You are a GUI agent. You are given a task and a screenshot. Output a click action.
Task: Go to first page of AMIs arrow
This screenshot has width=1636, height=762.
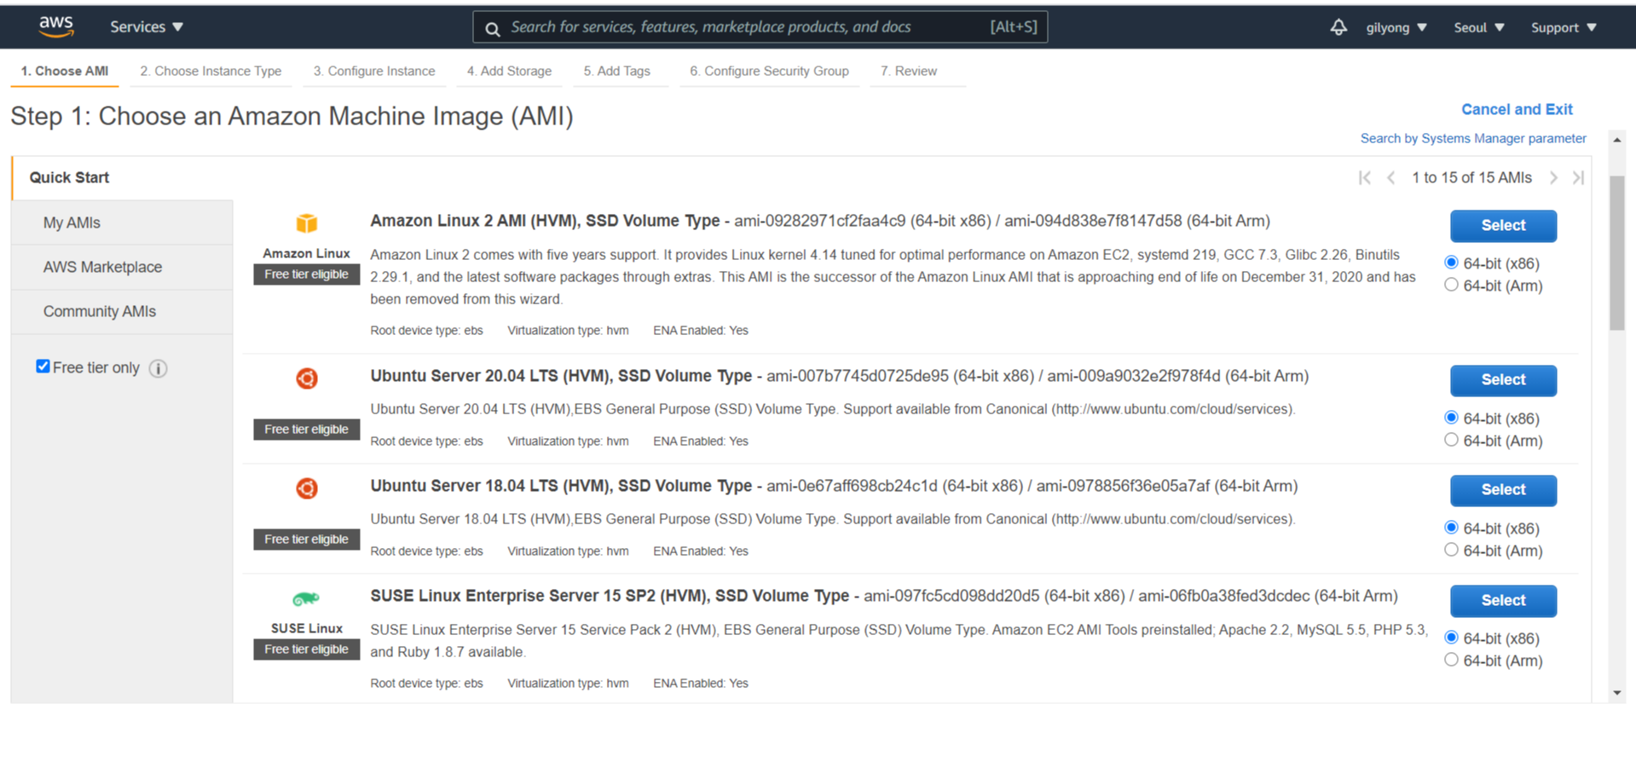point(1365,177)
